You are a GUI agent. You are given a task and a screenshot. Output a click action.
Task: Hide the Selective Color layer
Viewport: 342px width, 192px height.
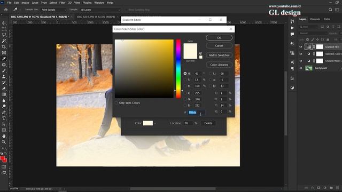(x=301, y=54)
